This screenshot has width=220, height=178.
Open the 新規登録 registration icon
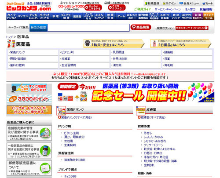pos(146,3)
